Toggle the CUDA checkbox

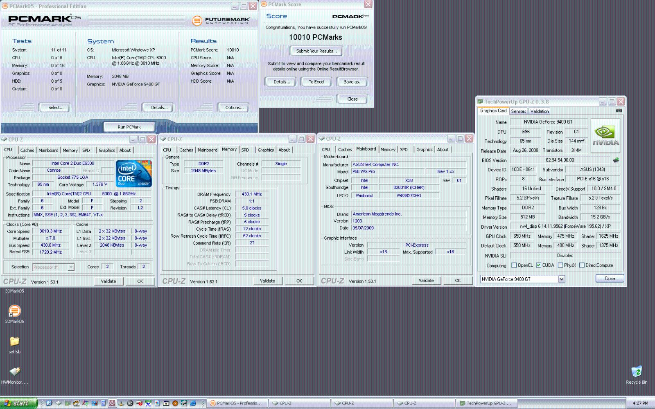[539, 265]
